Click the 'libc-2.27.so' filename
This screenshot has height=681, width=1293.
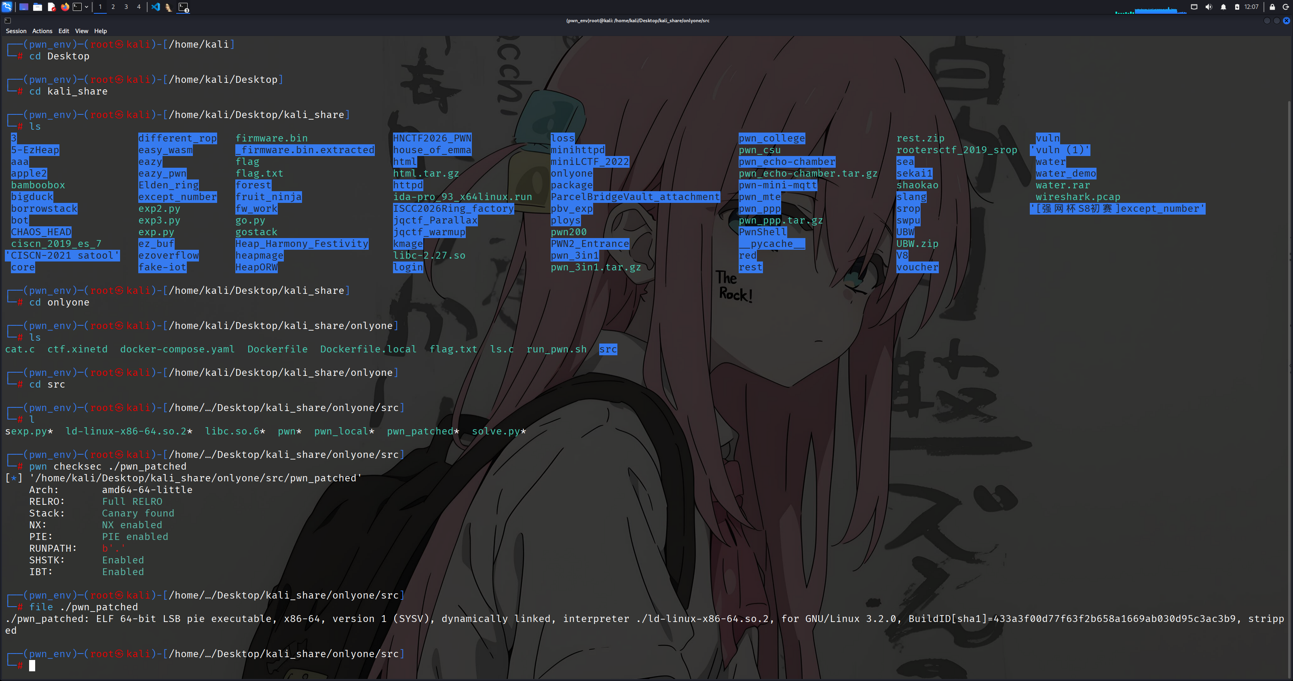coord(429,255)
